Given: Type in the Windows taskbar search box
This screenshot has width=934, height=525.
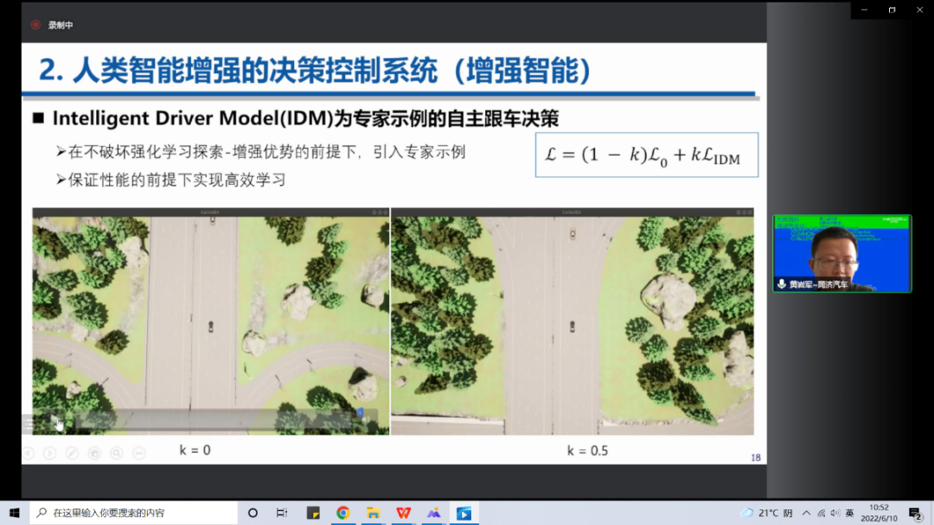Looking at the screenshot, I should (x=134, y=513).
